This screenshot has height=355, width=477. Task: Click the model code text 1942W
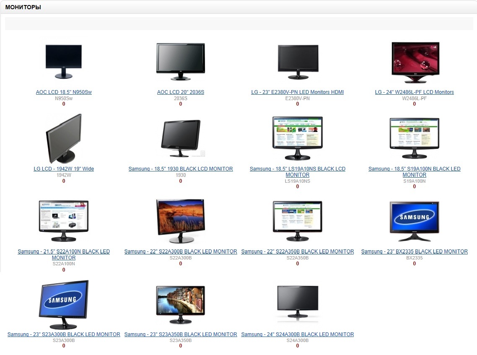click(x=64, y=175)
